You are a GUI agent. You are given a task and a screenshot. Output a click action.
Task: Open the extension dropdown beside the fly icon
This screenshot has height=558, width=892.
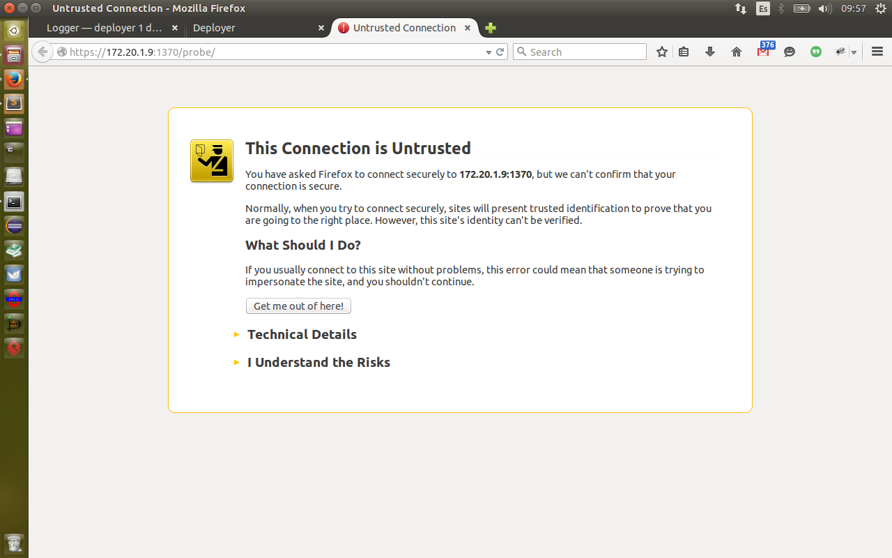click(x=854, y=52)
